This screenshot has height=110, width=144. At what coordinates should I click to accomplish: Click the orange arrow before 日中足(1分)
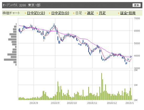(25, 13)
